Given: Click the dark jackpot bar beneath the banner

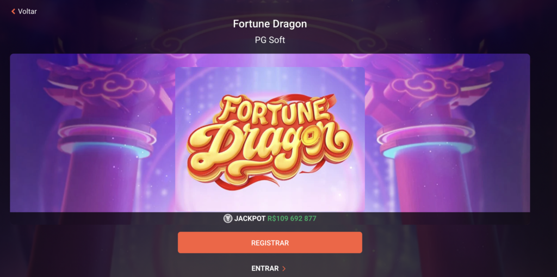Looking at the screenshot, I should (x=270, y=218).
